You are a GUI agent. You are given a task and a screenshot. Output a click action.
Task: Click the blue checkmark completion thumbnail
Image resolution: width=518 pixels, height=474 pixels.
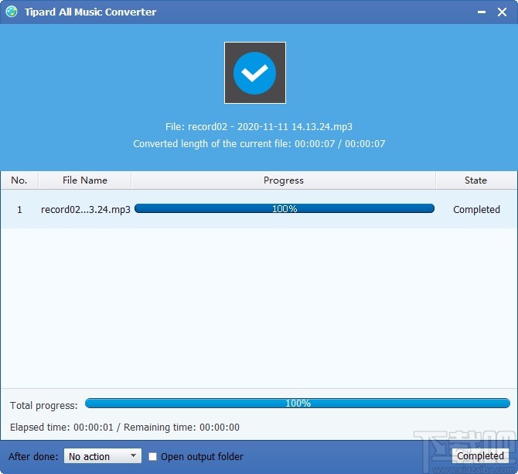coord(255,73)
